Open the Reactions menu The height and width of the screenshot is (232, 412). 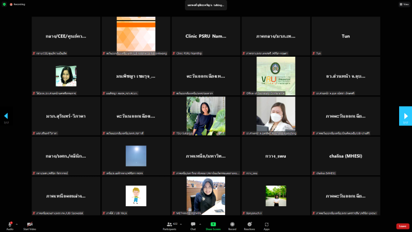249,224
